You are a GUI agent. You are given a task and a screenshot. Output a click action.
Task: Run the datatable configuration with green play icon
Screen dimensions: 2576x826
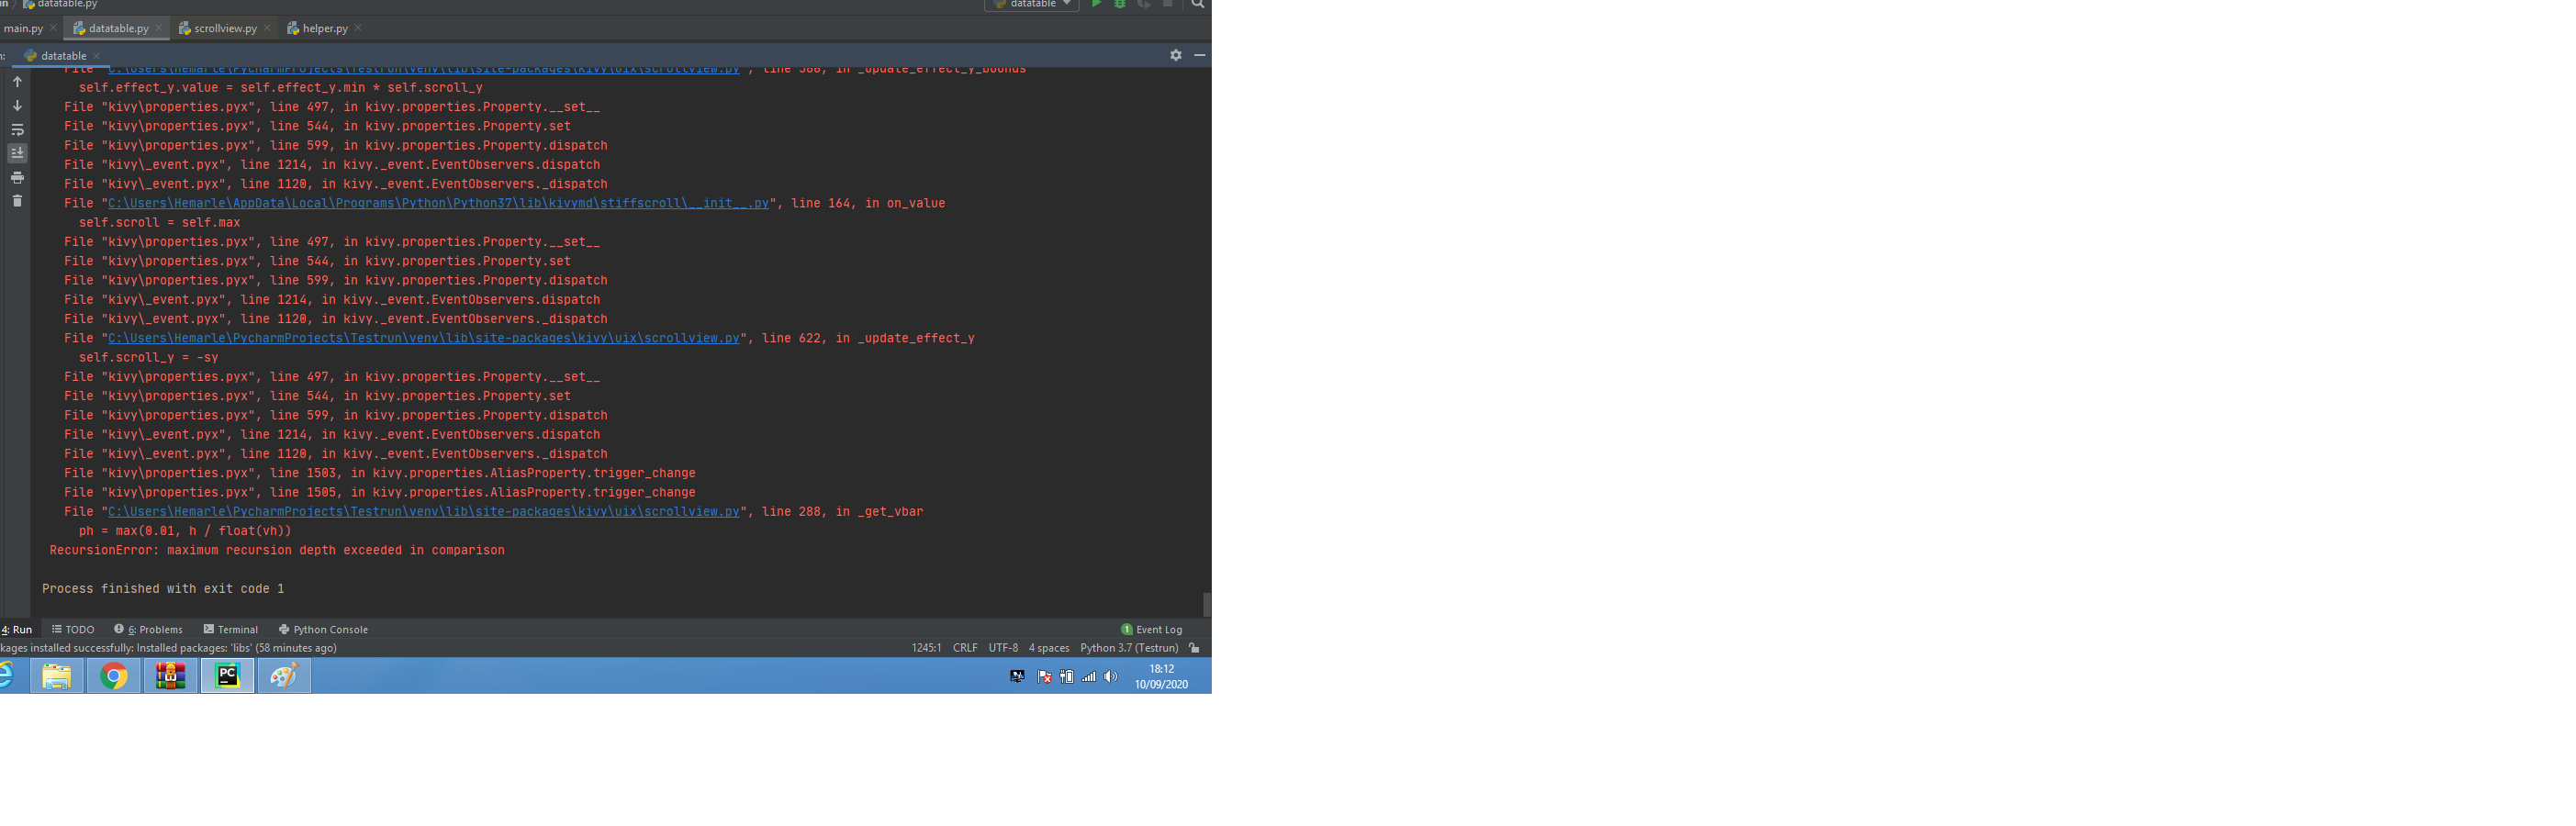pos(1096,5)
